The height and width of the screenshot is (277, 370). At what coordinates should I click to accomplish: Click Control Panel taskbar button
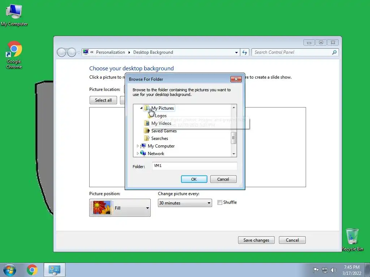(x=55, y=270)
